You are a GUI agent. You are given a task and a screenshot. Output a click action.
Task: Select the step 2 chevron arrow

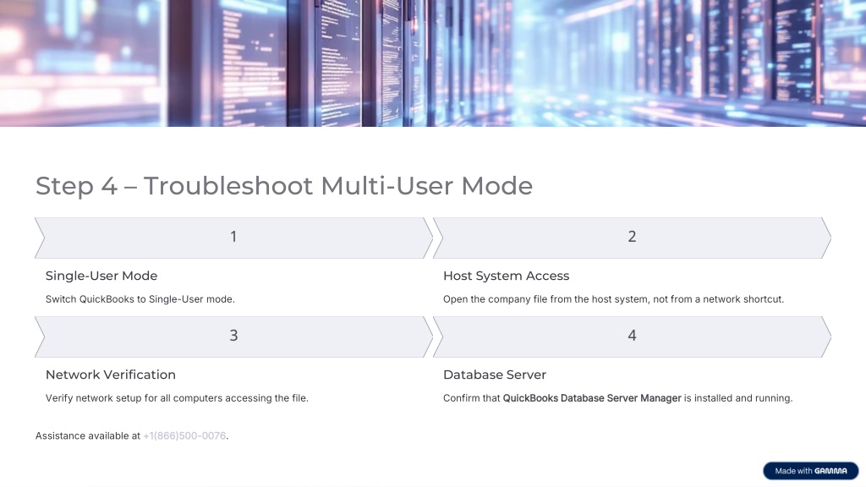[x=632, y=238]
